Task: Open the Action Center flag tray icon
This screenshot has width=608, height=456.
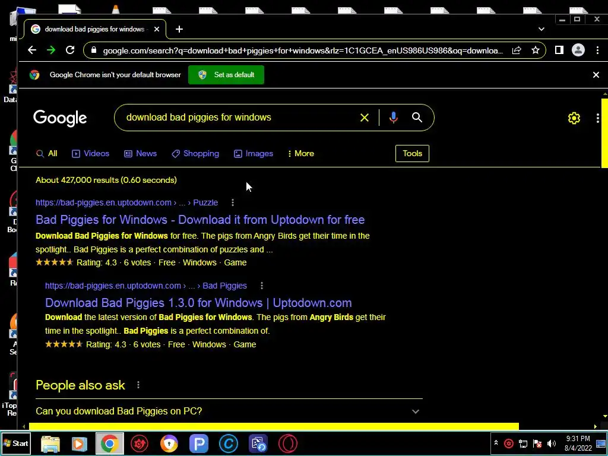Action: click(x=537, y=443)
